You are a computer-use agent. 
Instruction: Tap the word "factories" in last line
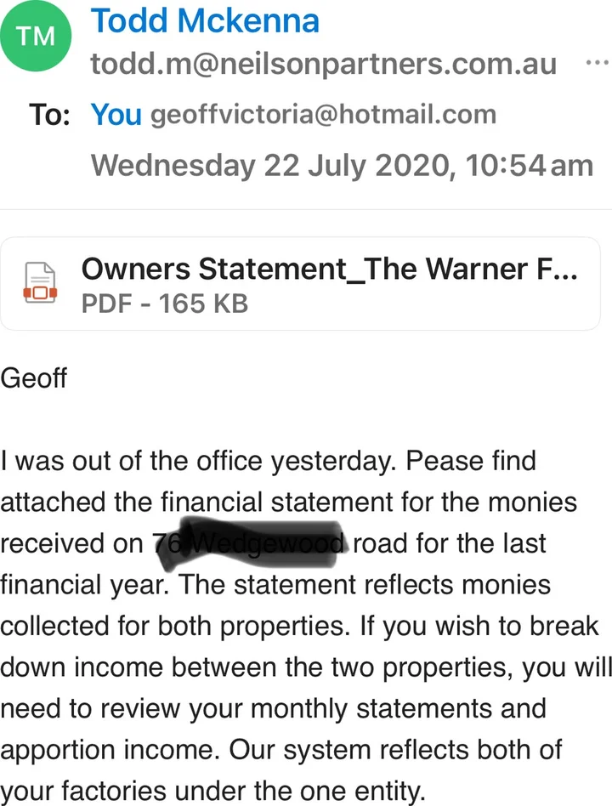[x=141, y=792]
